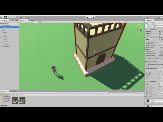Image resolution: width=163 pixels, height=122 pixels.
Task: Click the Hierarchy search field
Action: click(x=12, y=22)
